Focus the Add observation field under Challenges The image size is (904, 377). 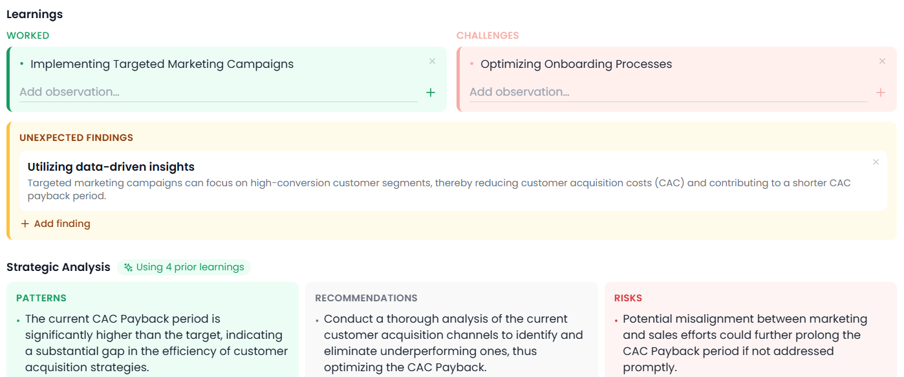[668, 92]
